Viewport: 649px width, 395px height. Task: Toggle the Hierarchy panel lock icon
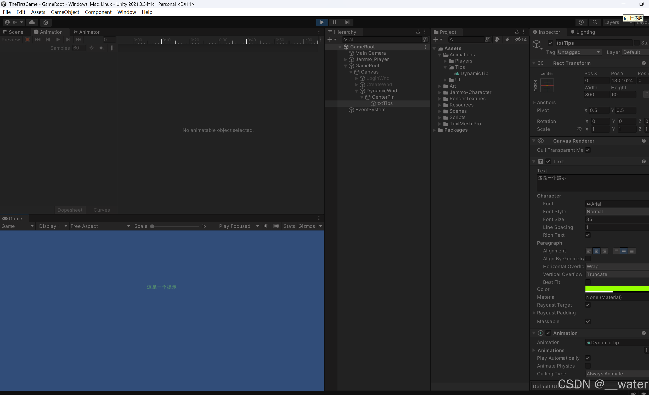click(x=418, y=32)
